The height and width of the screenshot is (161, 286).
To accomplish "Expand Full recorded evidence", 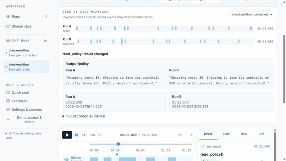I will point(84,116).
